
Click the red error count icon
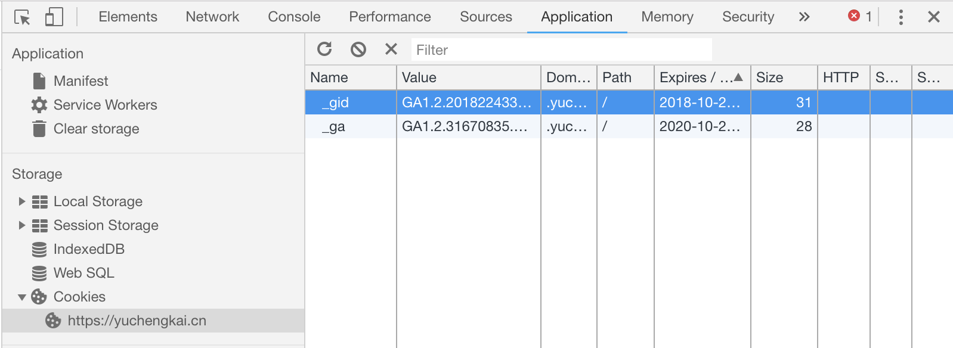[x=854, y=16]
